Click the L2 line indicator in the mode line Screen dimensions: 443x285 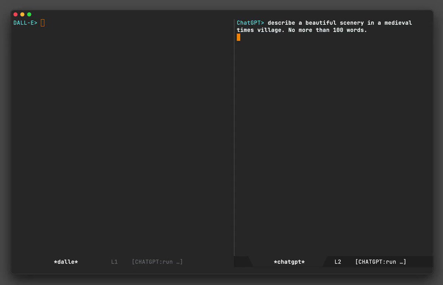coord(338,262)
